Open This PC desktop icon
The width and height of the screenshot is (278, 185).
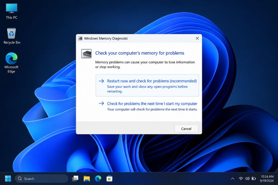click(x=12, y=11)
